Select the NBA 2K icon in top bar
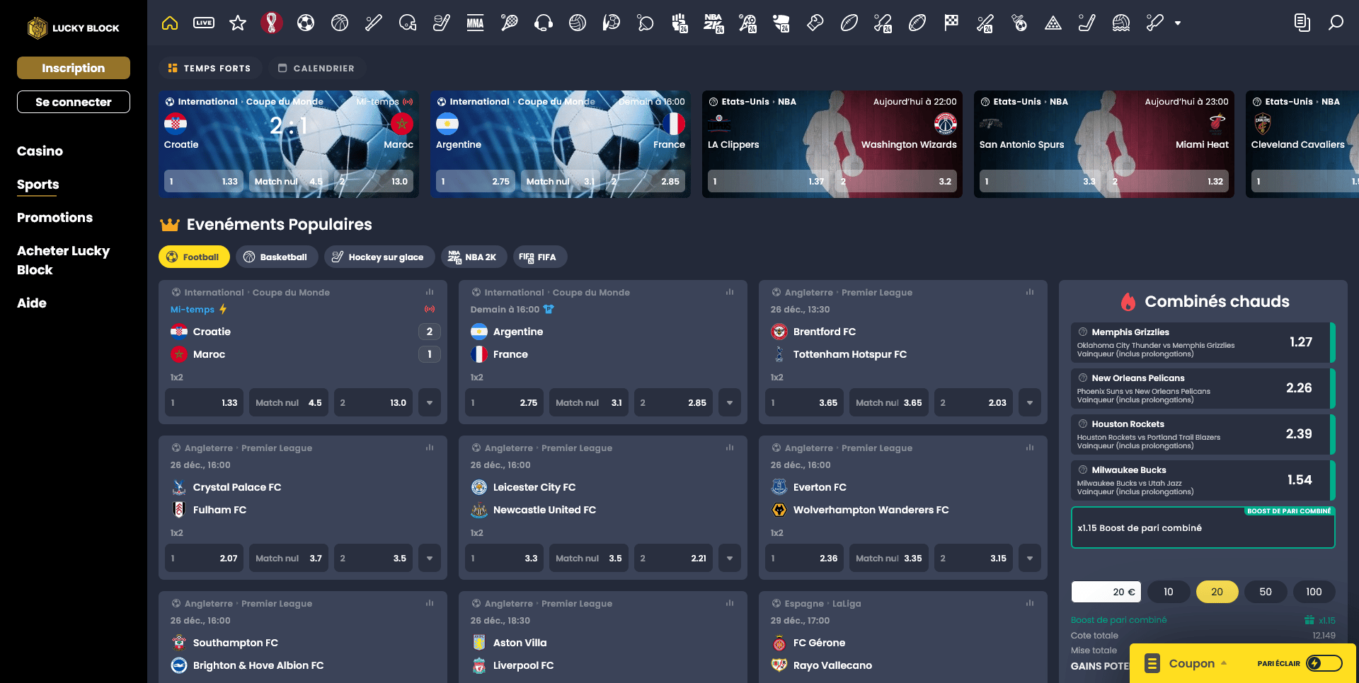1359x683 pixels. pos(713,23)
